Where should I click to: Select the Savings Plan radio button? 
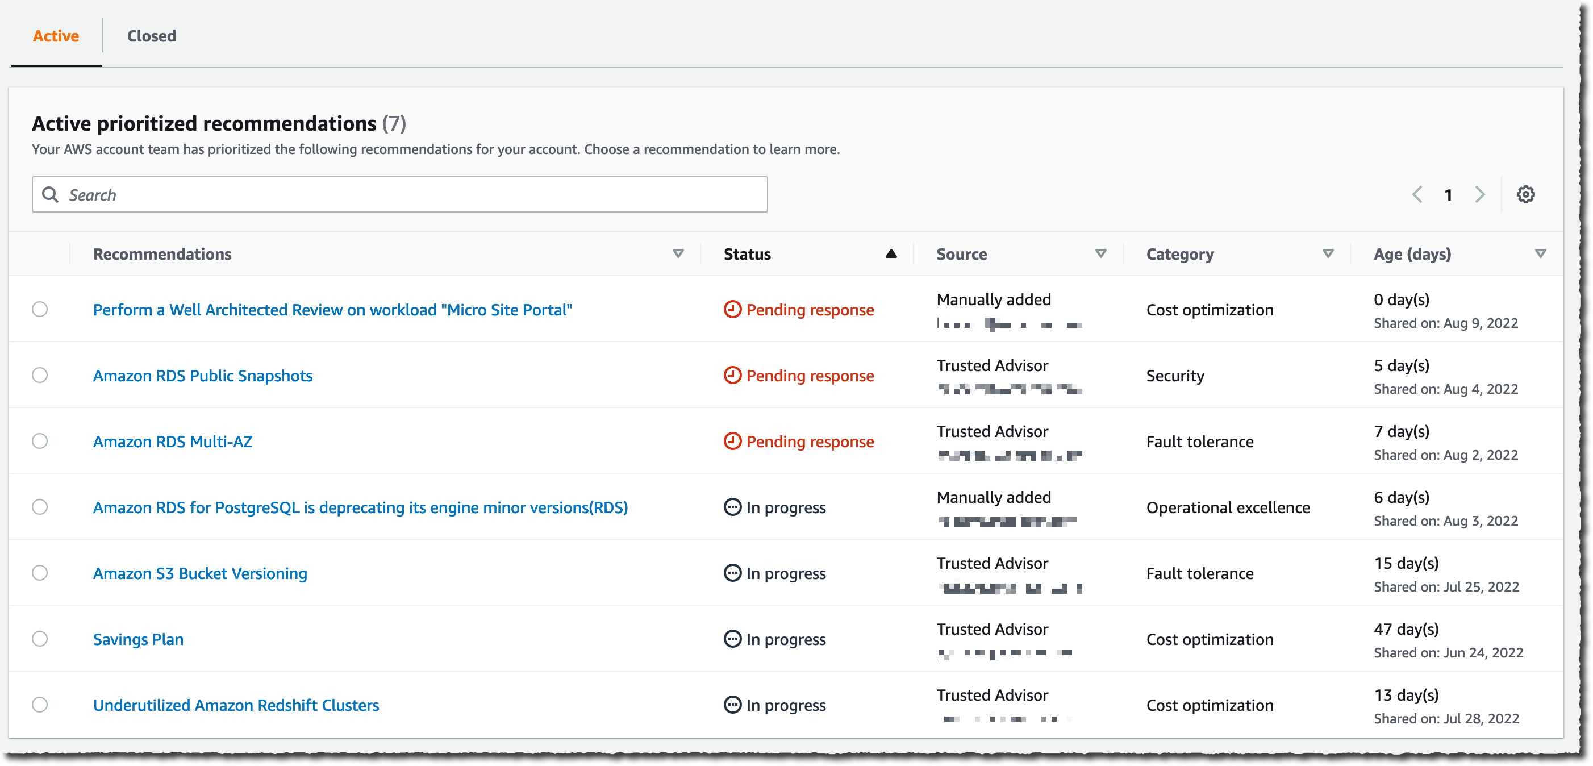tap(40, 639)
